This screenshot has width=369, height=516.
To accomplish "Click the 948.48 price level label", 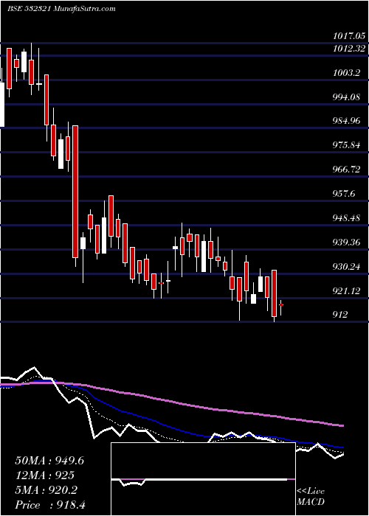I will 346,218.
